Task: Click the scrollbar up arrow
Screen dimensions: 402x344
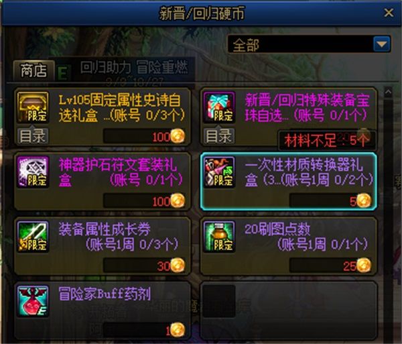Action: [x=388, y=92]
